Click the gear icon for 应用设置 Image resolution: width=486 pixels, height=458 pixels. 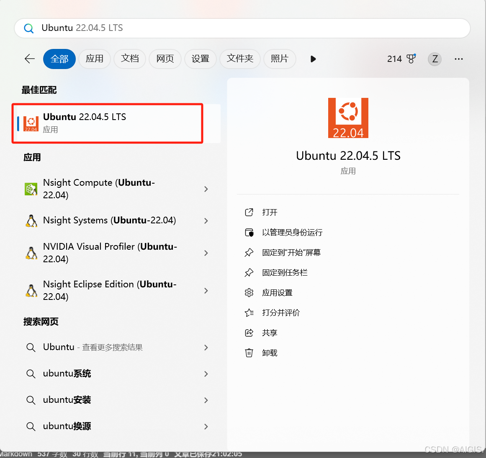(249, 293)
